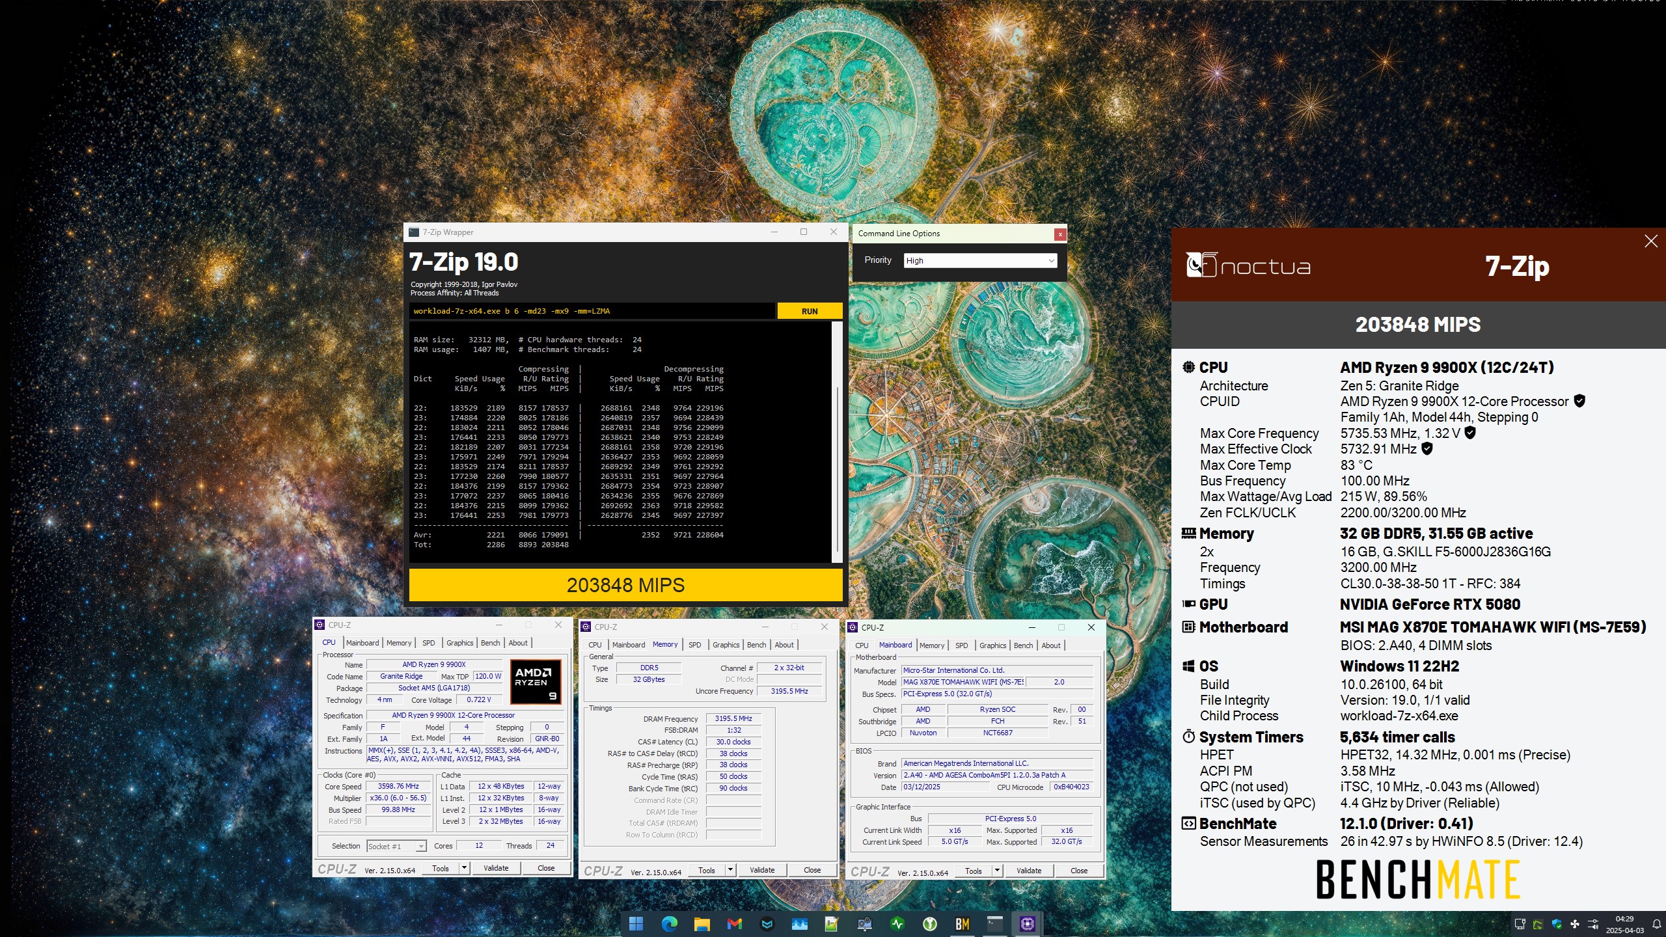
Task: Launch Microsoft Edge from taskbar
Action: coord(669,923)
